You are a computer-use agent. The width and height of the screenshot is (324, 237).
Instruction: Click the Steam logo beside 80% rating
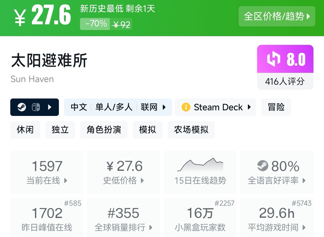tap(263, 166)
